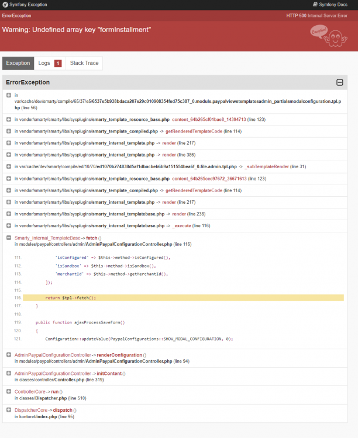Expand the partialsmodalconfiguration.tpl.php trace entry
The width and height of the screenshot is (358, 438).
pos(9,95)
